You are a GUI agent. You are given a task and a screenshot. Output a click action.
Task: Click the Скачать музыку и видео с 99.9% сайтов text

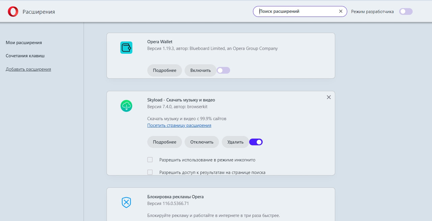click(x=187, y=119)
